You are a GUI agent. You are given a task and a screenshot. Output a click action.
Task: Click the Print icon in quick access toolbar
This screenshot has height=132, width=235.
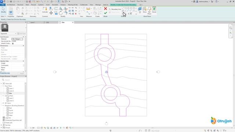27,1
